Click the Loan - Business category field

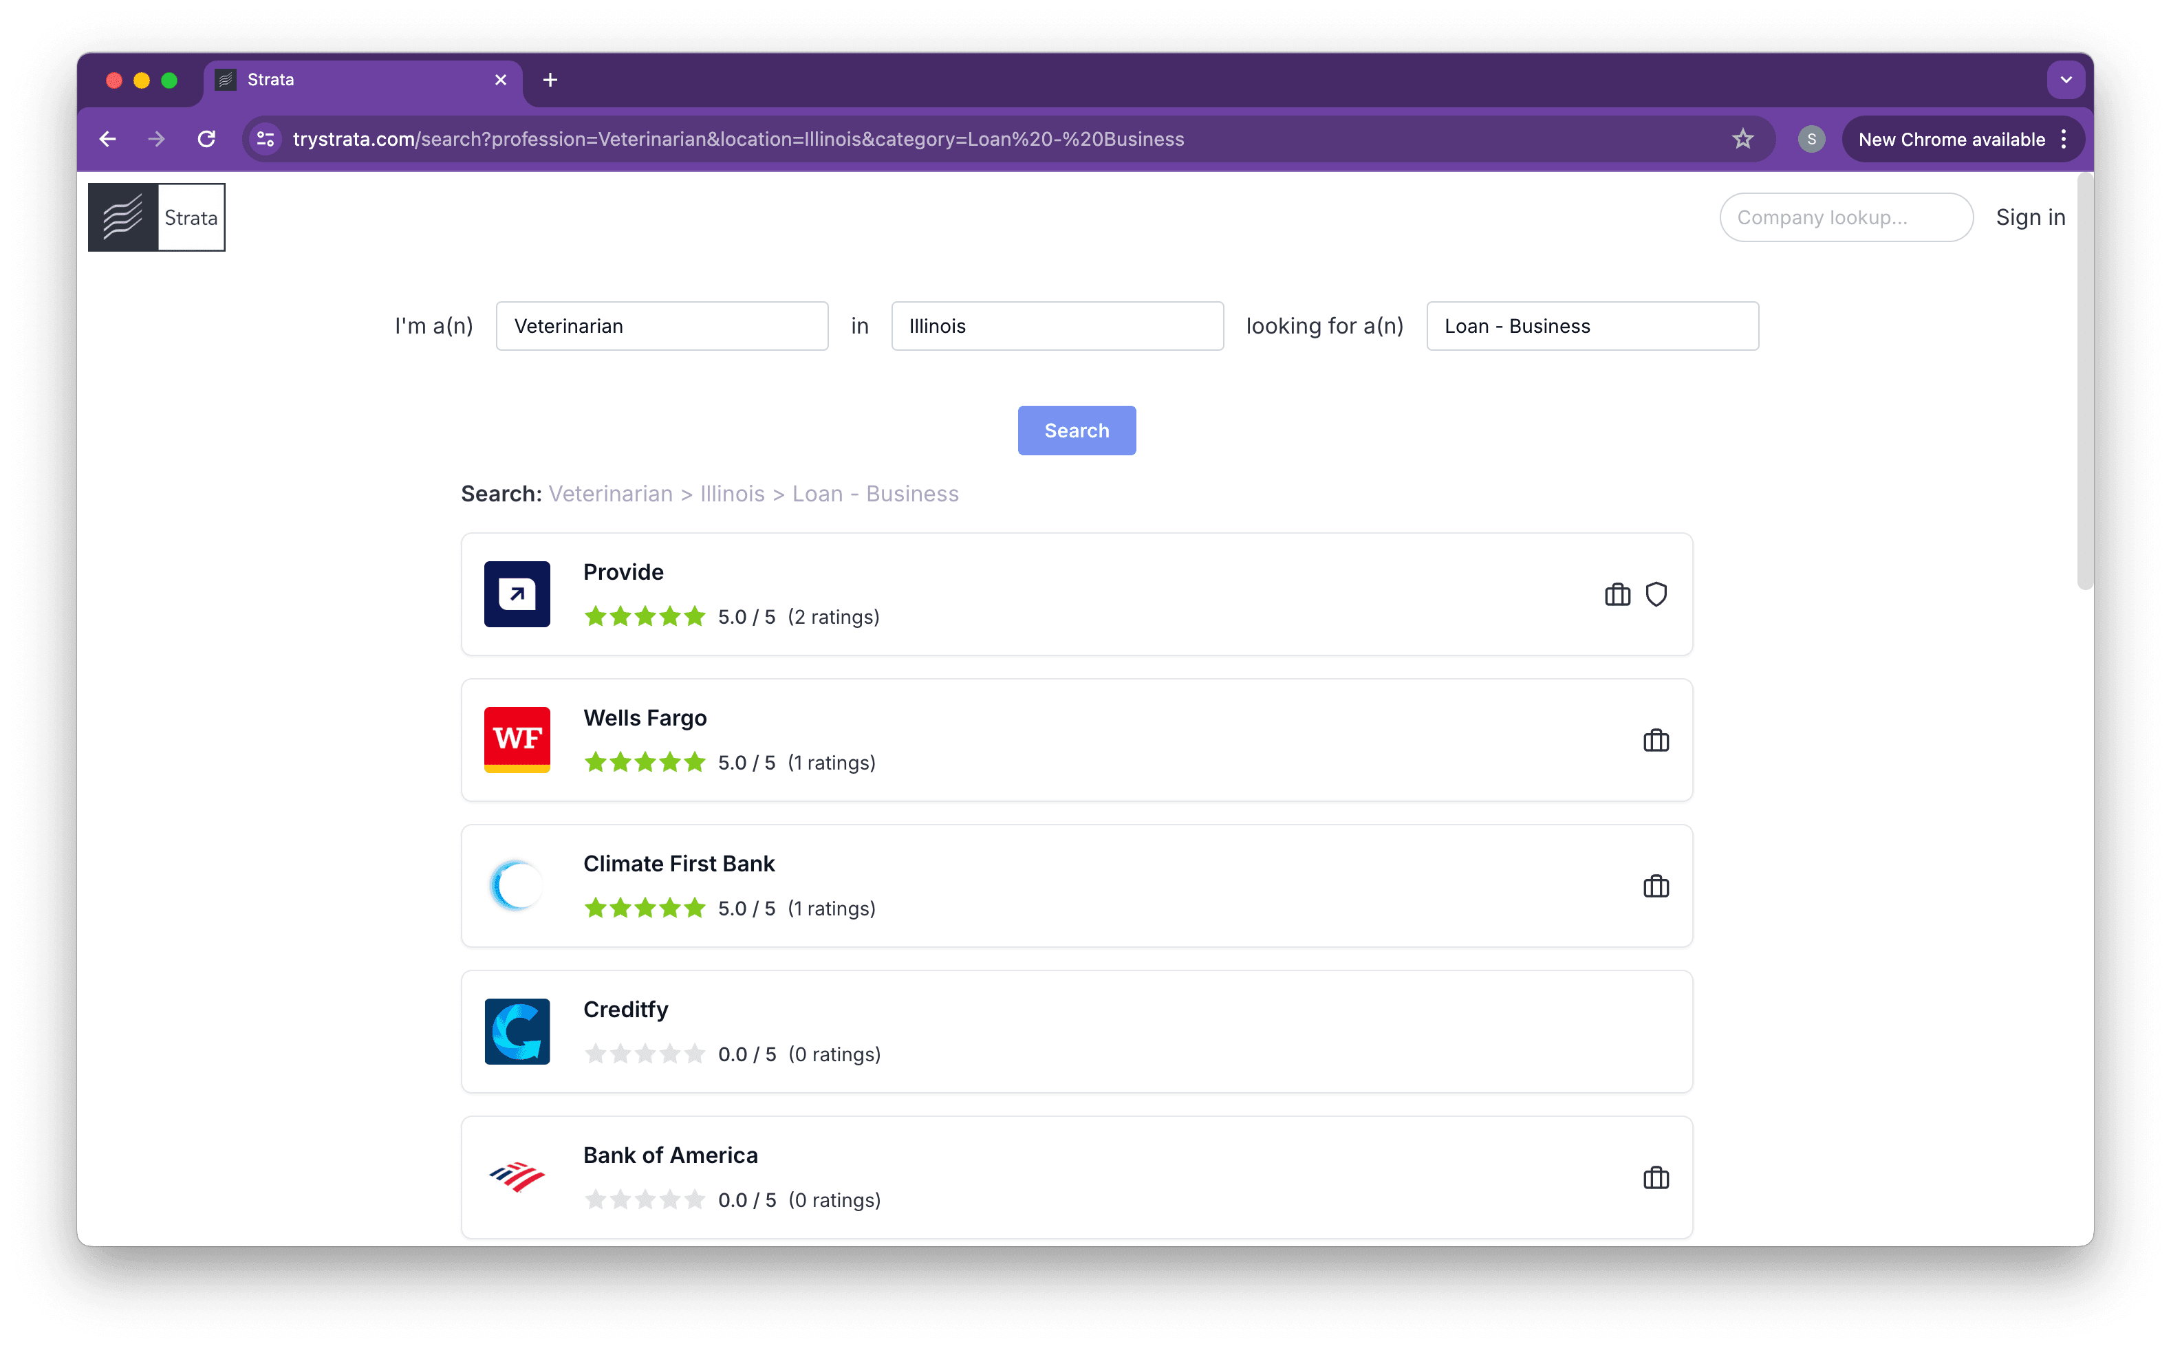click(1592, 326)
